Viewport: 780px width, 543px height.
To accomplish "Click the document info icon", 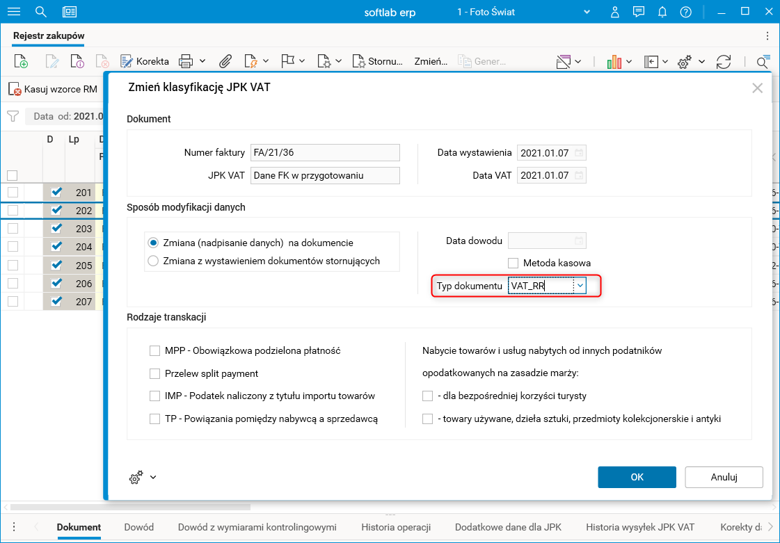I will coord(77,61).
